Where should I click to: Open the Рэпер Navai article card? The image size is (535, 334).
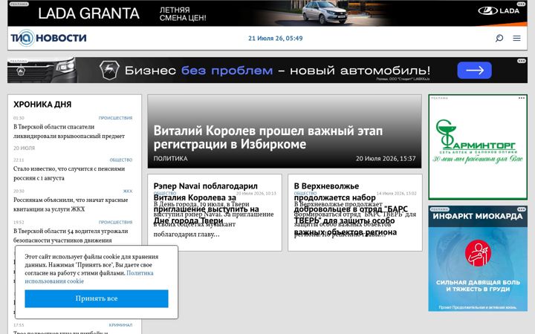[215, 213]
